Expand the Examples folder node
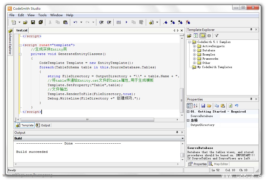This screenshot has width=266, height=180. (195, 55)
